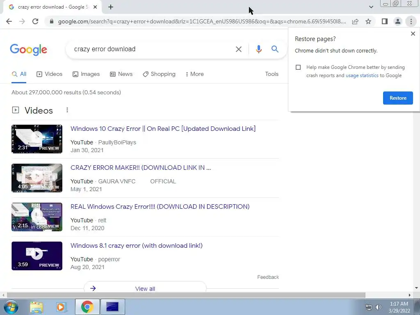Click the Restore pages button
Image resolution: width=420 pixels, height=315 pixels.
point(398,98)
